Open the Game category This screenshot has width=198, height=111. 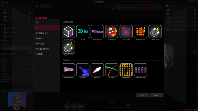47,38
